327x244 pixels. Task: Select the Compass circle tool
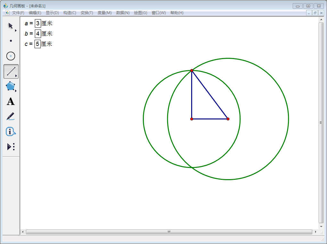[x=11, y=56]
